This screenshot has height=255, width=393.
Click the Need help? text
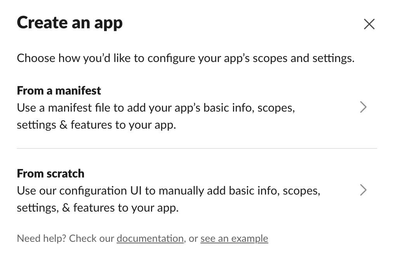[41, 238]
